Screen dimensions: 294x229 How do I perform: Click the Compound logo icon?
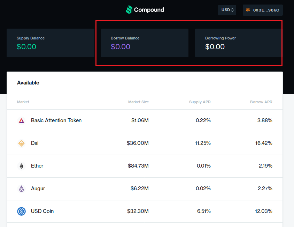point(129,9)
